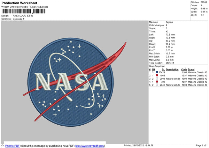
Task: Click the Min Stitch value 0.3 mm
Action: [170, 57]
